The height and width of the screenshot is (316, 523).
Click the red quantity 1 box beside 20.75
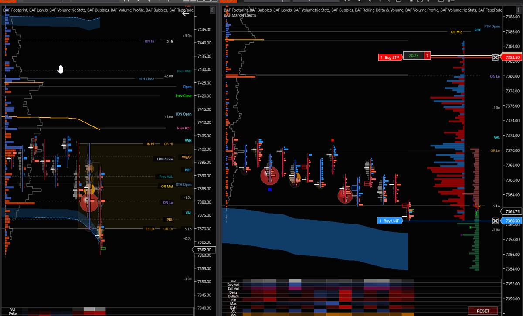point(428,56)
